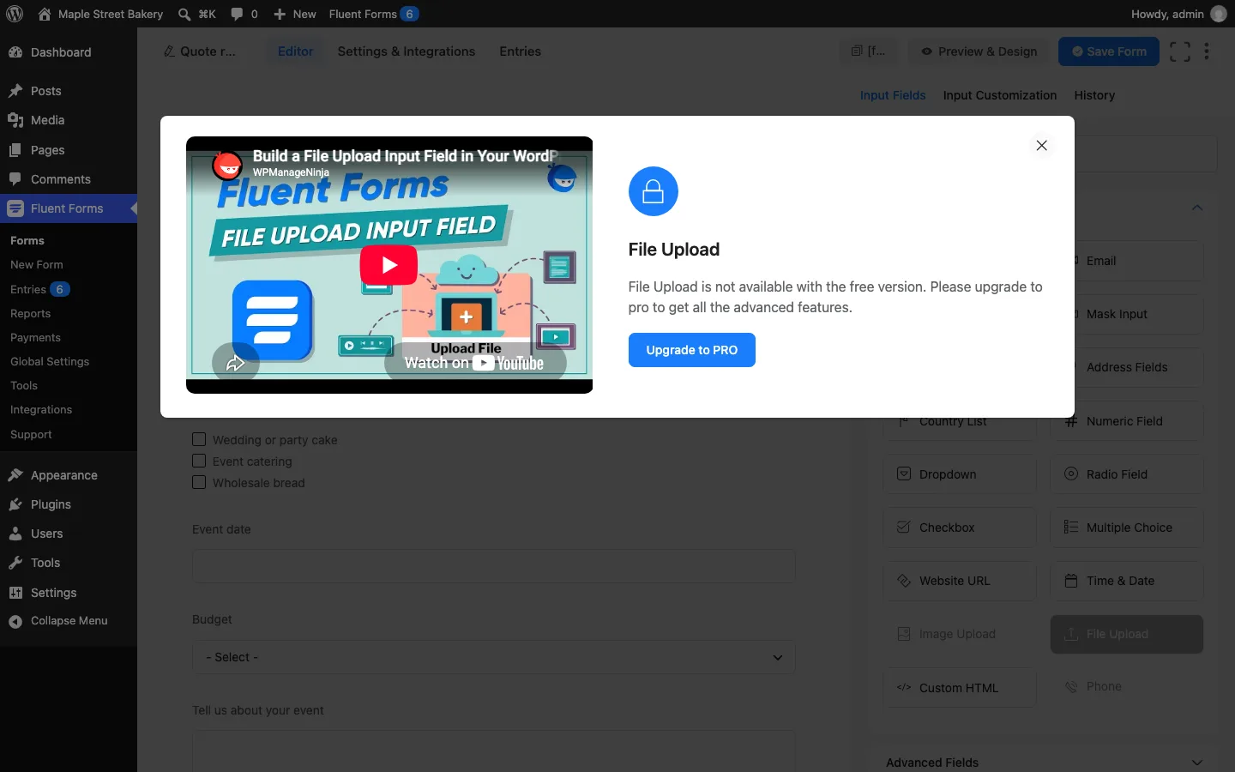Close the File Upload upgrade dialog

(x=1041, y=146)
